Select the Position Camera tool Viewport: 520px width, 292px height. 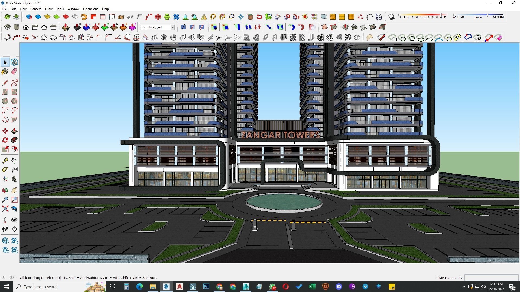point(5,220)
